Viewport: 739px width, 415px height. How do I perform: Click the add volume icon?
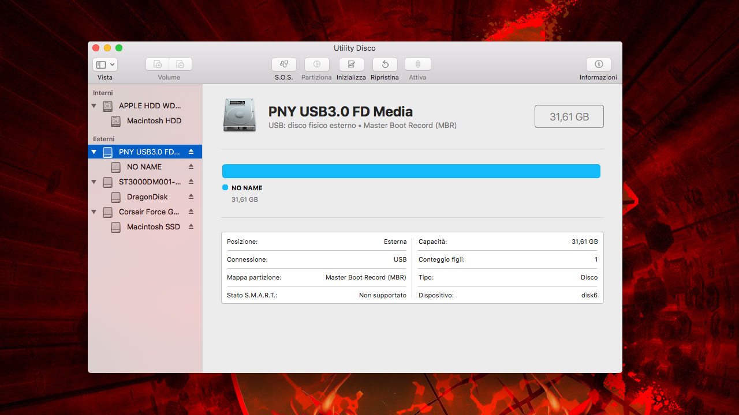click(157, 65)
